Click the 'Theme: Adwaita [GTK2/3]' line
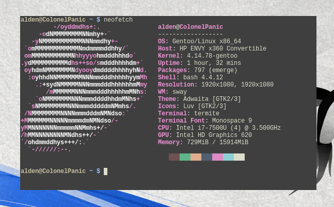Viewport: 334px width, 207px height. click(200, 99)
